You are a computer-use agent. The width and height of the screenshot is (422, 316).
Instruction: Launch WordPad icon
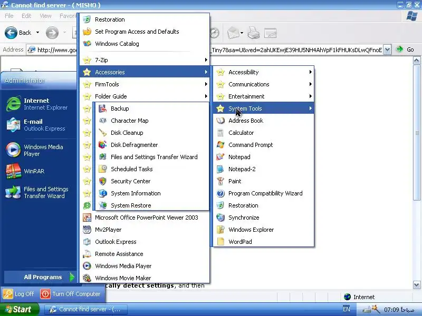(x=220, y=242)
